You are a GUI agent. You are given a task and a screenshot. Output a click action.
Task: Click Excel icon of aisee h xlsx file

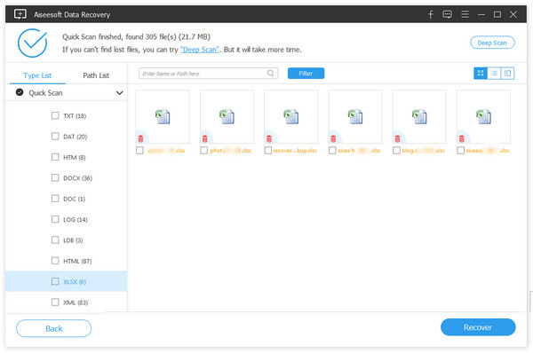pyautogui.click(x=355, y=116)
